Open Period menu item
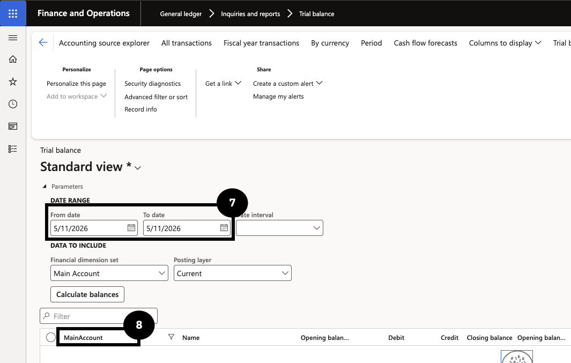Image resolution: width=571 pixels, height=363 pixels. [x=372, y=43]
